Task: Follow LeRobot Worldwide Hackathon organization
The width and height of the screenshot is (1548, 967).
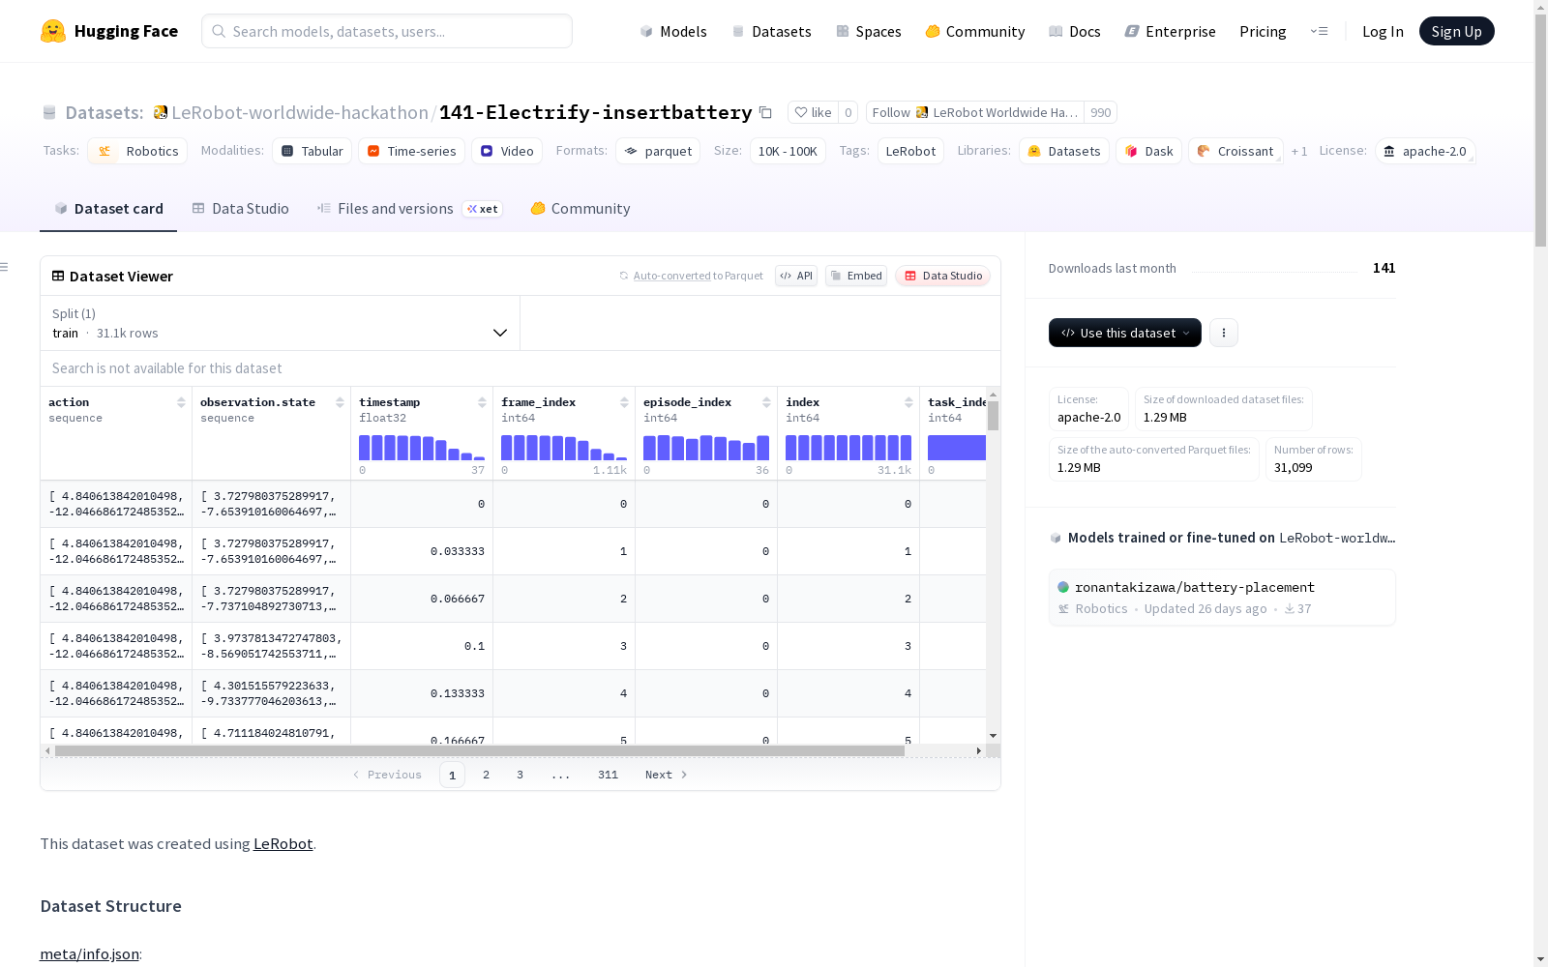Action: click(975, 112)
